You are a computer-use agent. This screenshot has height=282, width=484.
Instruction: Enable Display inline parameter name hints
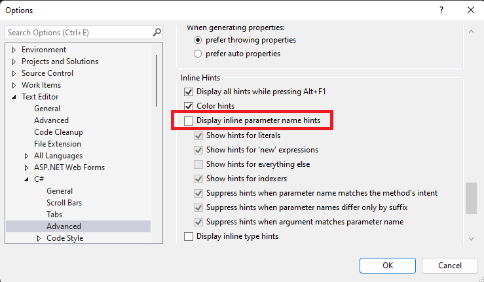(189, 120)
